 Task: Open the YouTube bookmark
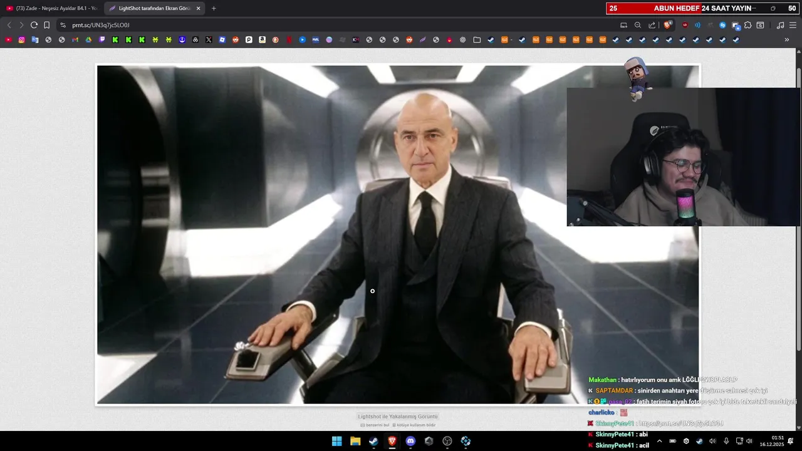click(x=8, y=39)
